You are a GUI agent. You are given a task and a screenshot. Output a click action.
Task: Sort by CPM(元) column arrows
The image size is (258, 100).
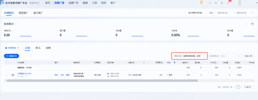tap(218, 62)
